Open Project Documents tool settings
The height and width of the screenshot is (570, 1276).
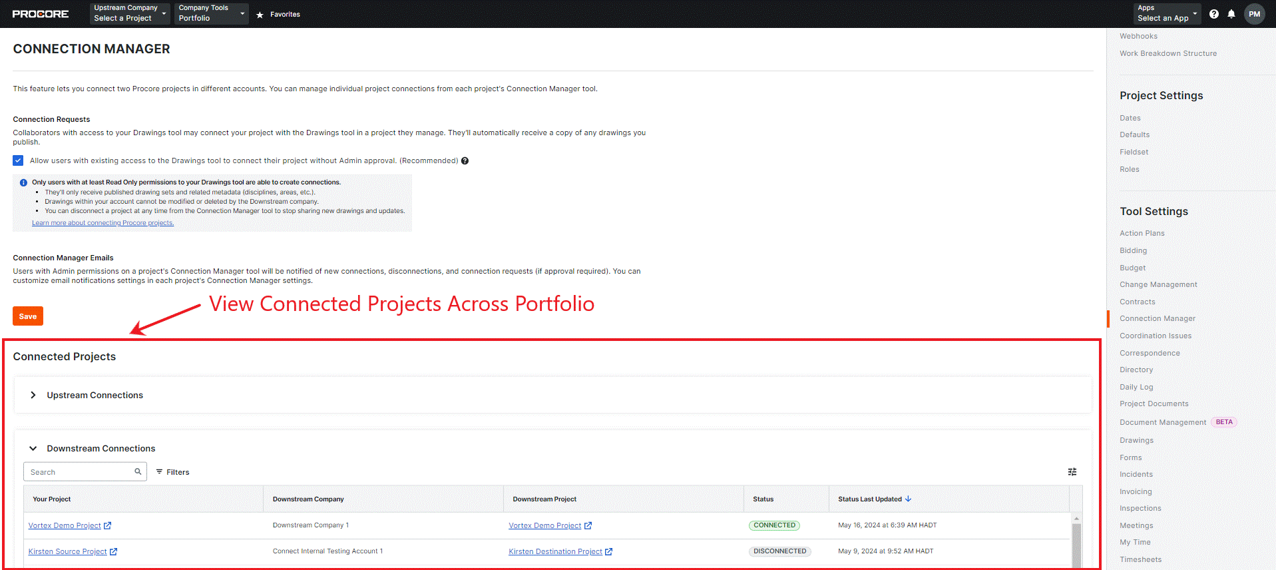coord(1154,404)
